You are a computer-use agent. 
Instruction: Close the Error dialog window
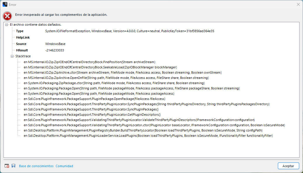pyautogui.click(x=298, y=4)
